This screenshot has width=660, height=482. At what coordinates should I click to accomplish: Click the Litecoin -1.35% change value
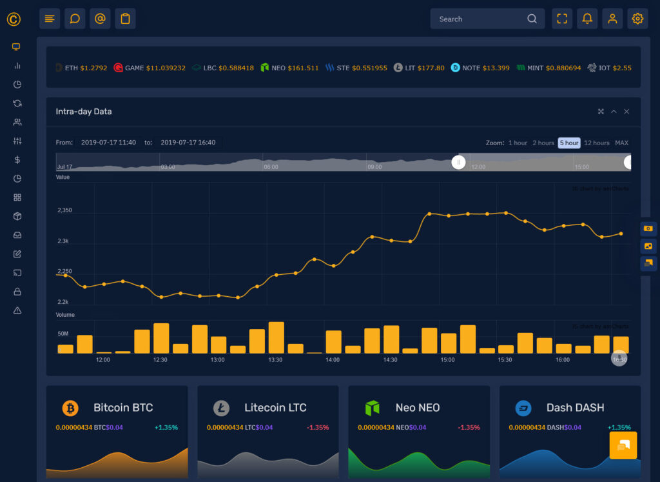point(318,427)
